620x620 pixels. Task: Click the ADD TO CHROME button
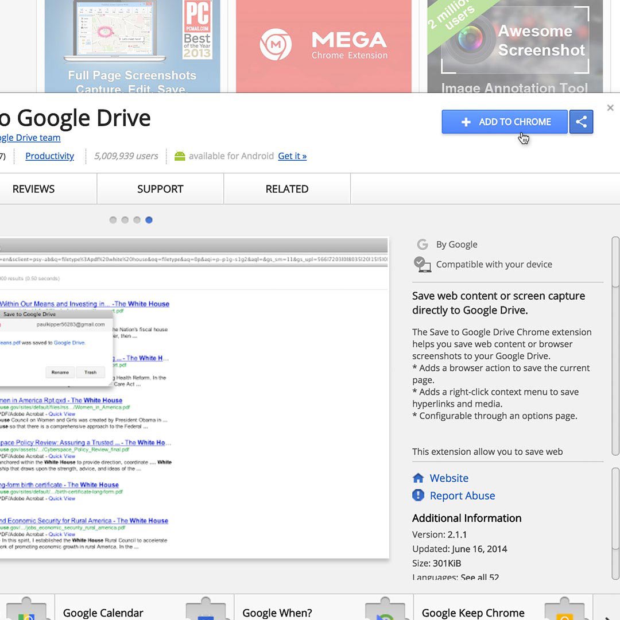505,122
